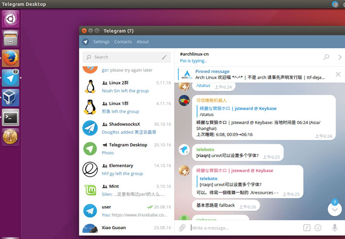This screenshot has height=239, width=345.
Task: Search within archlinux-cn chat magnifier icon
Action: click(x=326, y=57)
